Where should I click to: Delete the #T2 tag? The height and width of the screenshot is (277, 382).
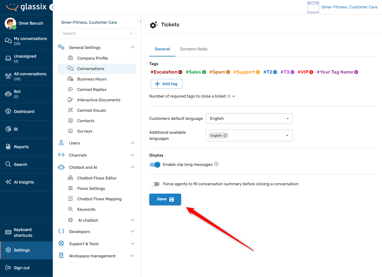click(275, 72)
